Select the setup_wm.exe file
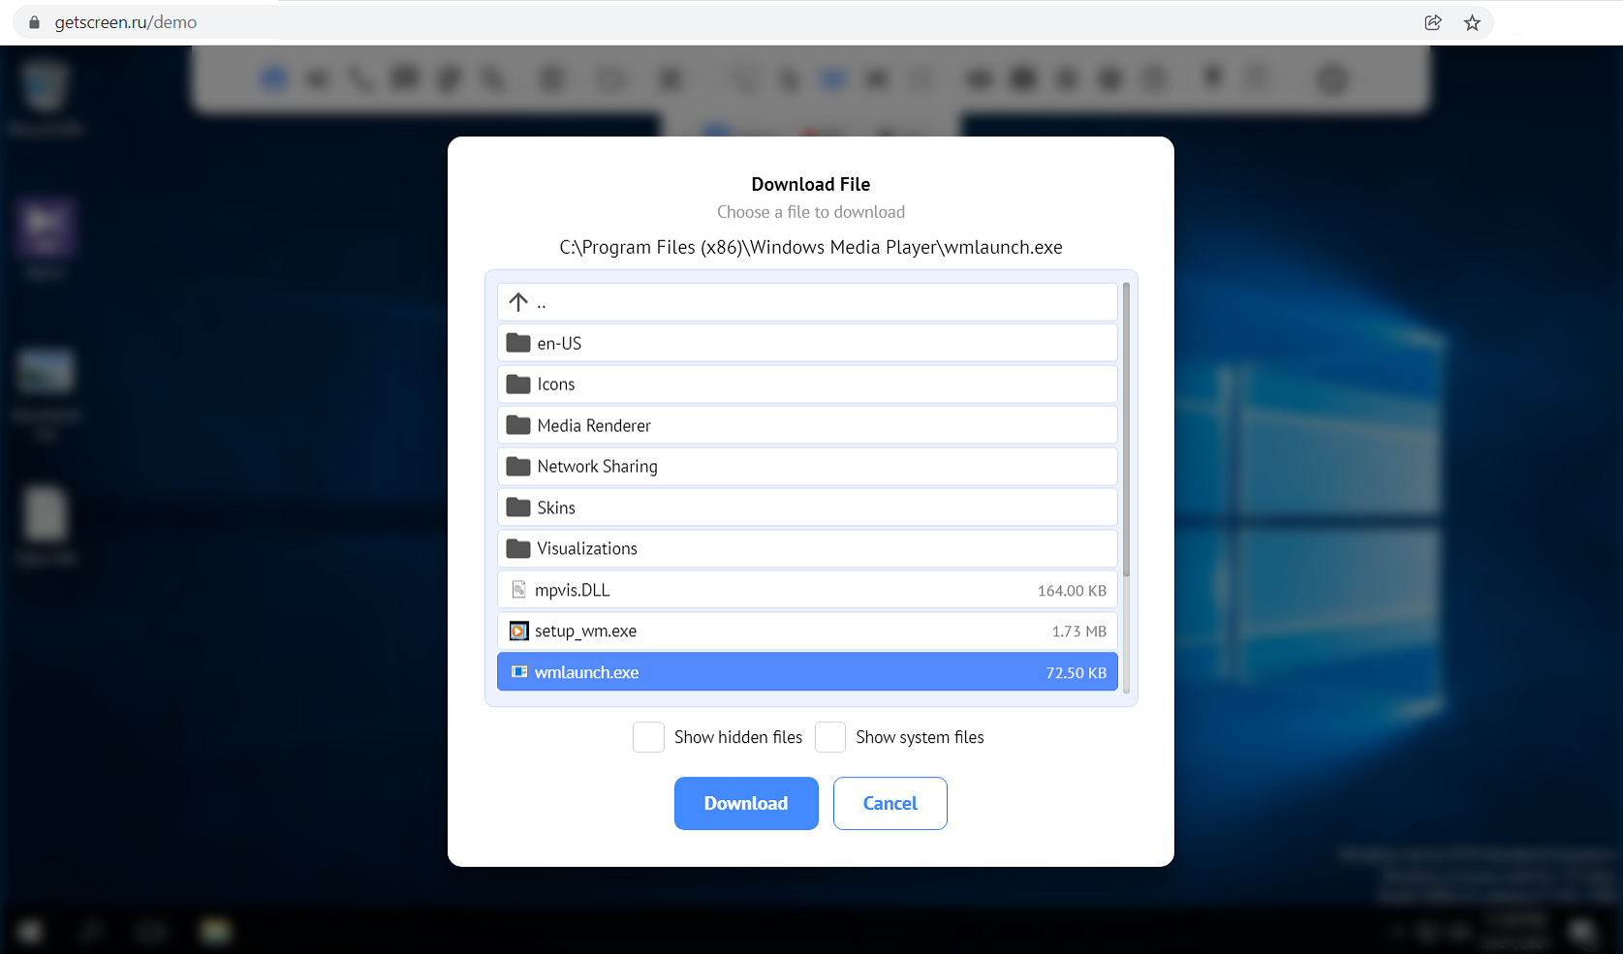 pos(807,631)
